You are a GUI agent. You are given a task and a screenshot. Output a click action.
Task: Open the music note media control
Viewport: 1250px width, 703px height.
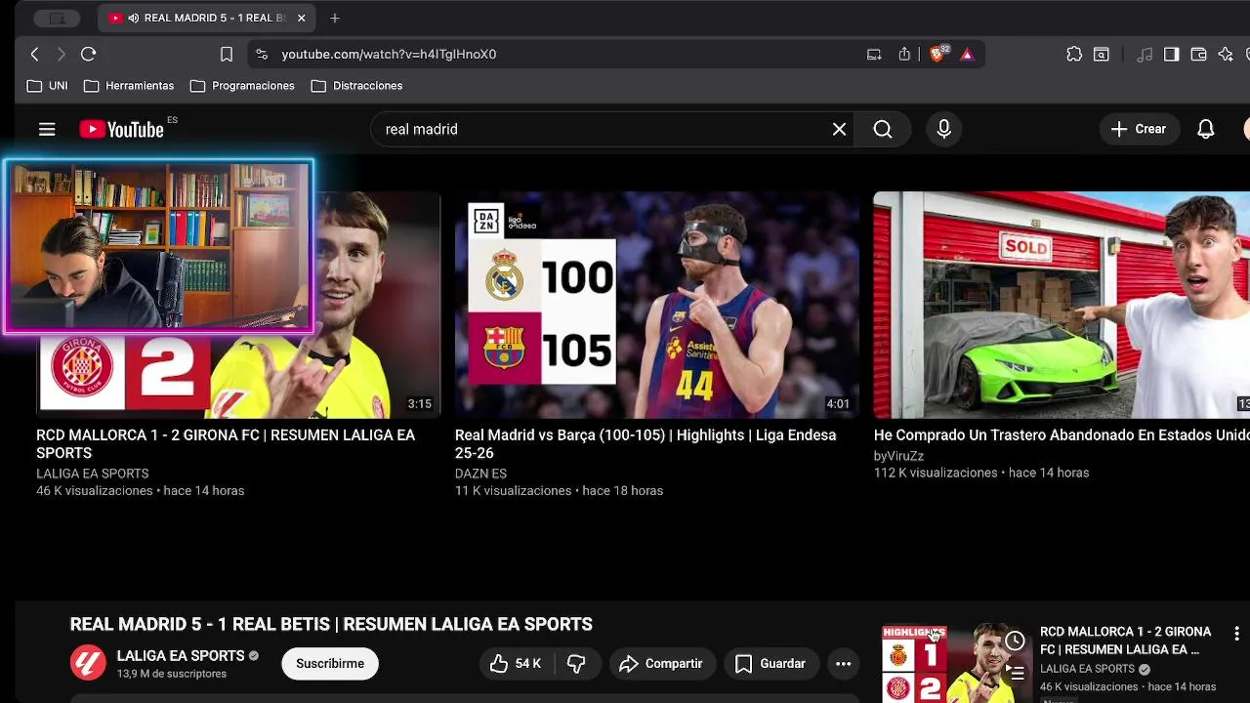pos(1146,55)
